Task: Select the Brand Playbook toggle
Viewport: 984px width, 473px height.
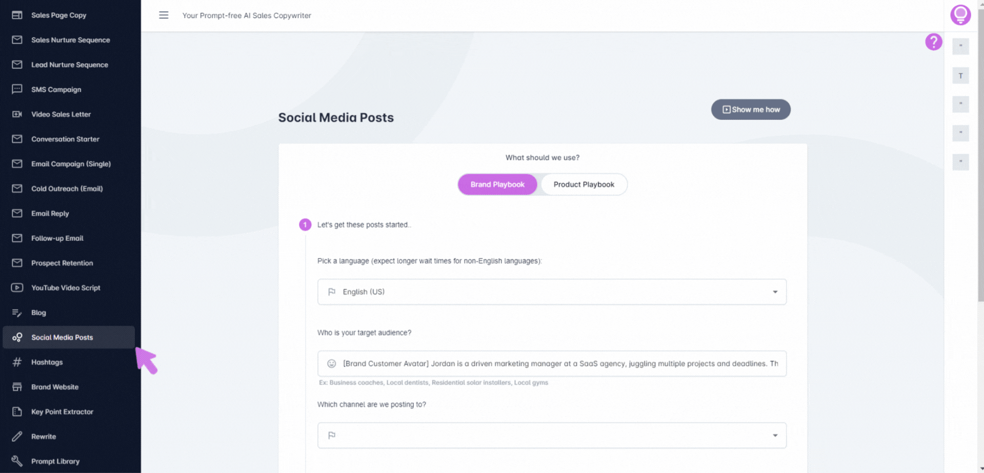Action: click(x=497, y=184)
